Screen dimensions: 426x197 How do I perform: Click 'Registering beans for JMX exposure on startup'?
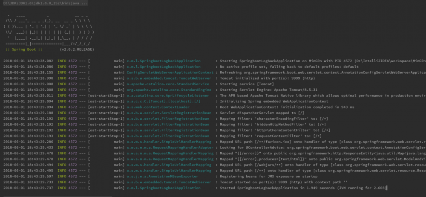(x=268, y=177)
